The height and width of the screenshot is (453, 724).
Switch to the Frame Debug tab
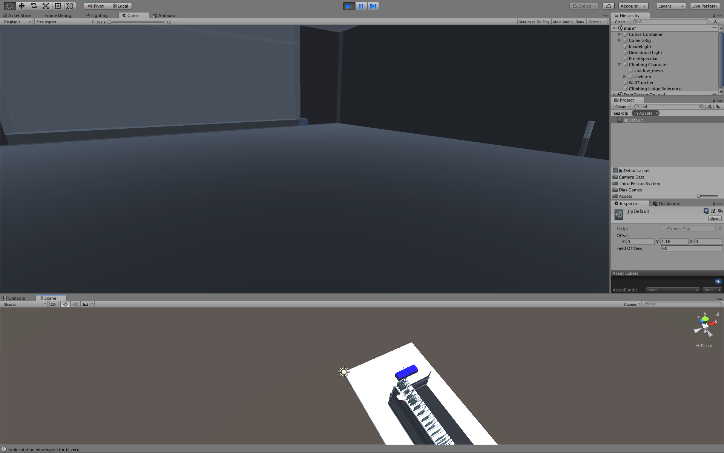(x=58, y=15)
